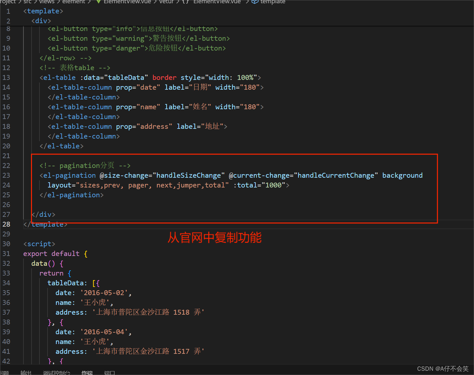Click 'prop="address"' on line 18
This screenshot has width=474, height=375.
click(144, 127)
